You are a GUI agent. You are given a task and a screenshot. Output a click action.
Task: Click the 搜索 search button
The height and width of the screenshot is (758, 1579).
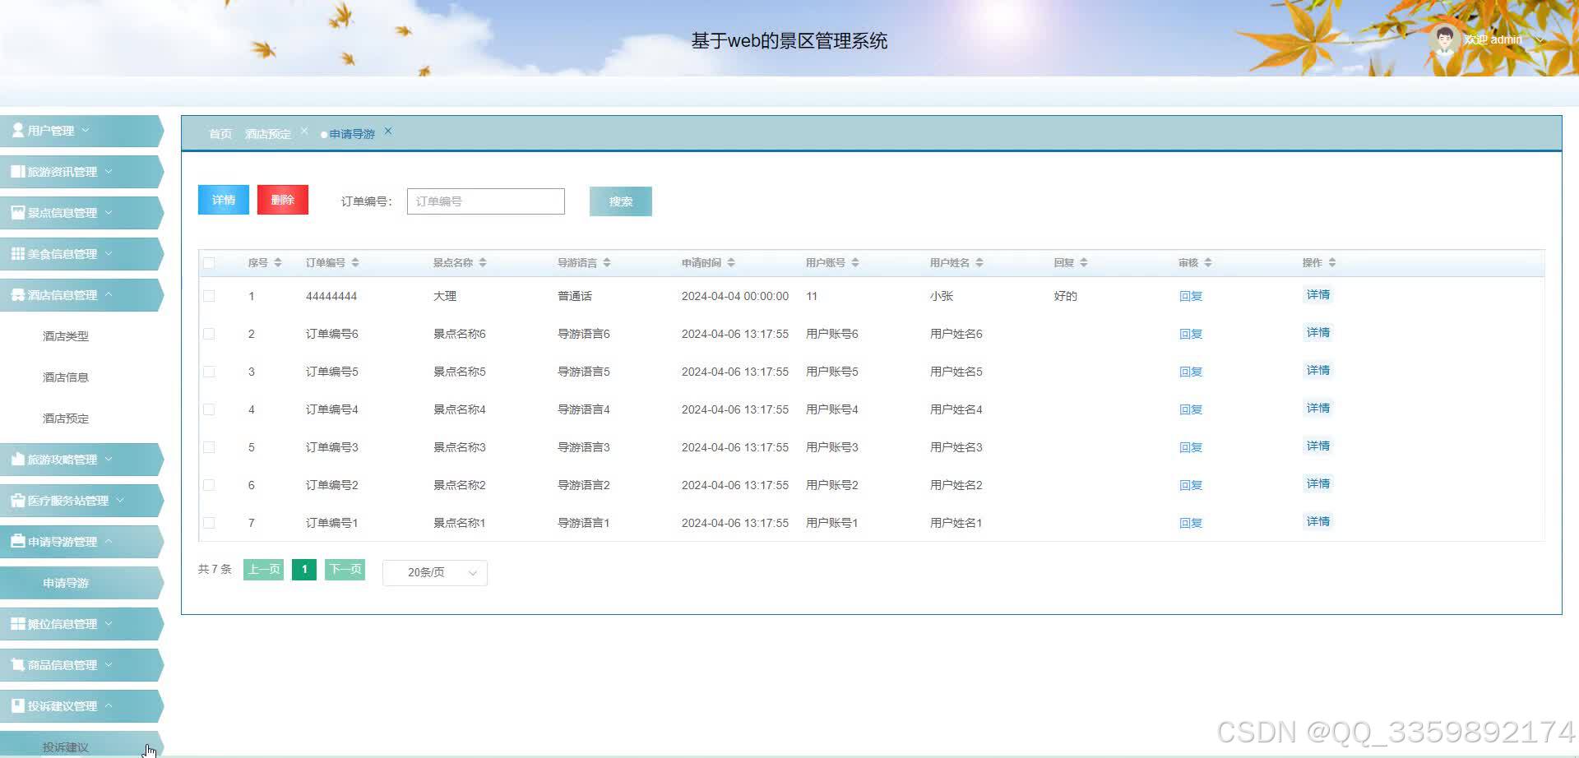(621, 201)
